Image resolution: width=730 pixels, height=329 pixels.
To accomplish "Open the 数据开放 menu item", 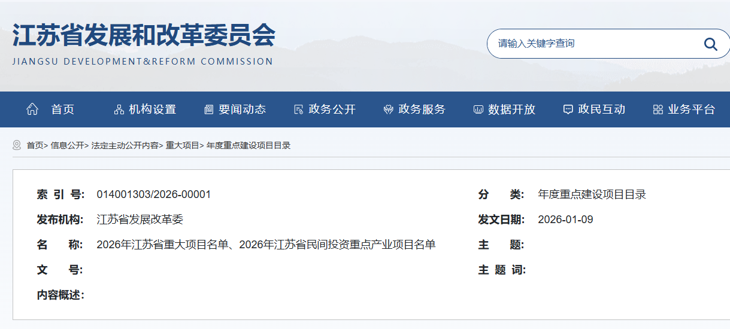I will (x=511, y=109).
